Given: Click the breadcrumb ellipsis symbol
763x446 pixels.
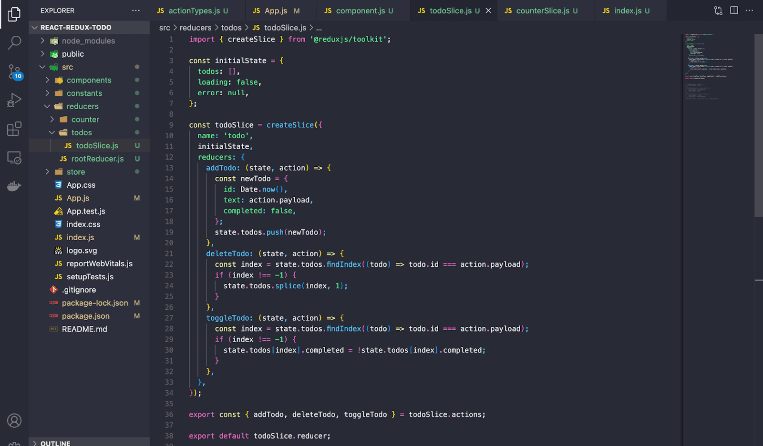Looking at the screenshot, I should click(x=319, y=28).
